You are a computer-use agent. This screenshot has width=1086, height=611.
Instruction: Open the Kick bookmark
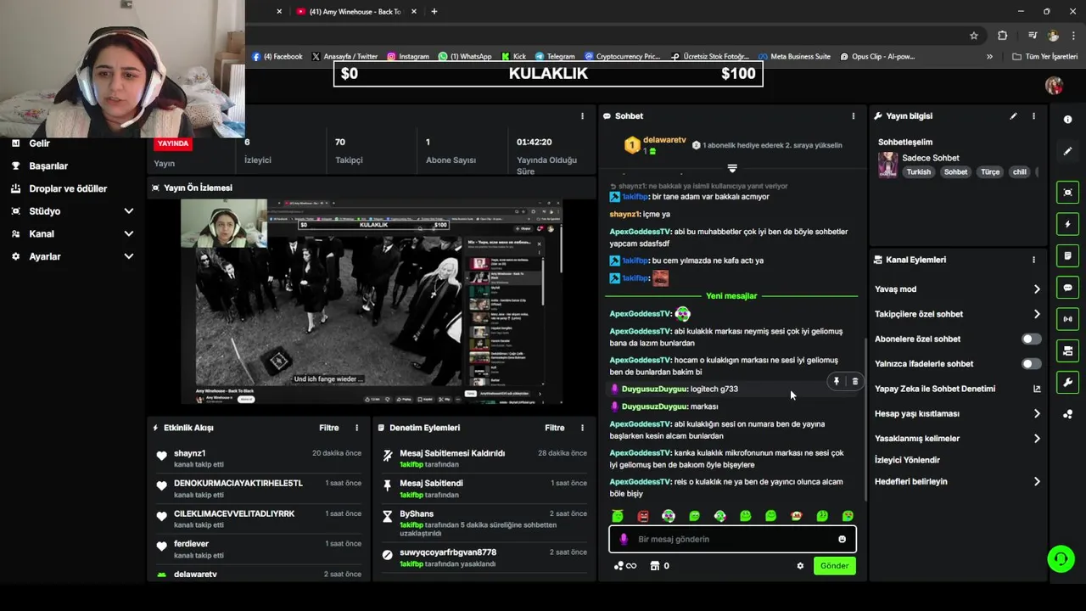(x=514, y=57)
